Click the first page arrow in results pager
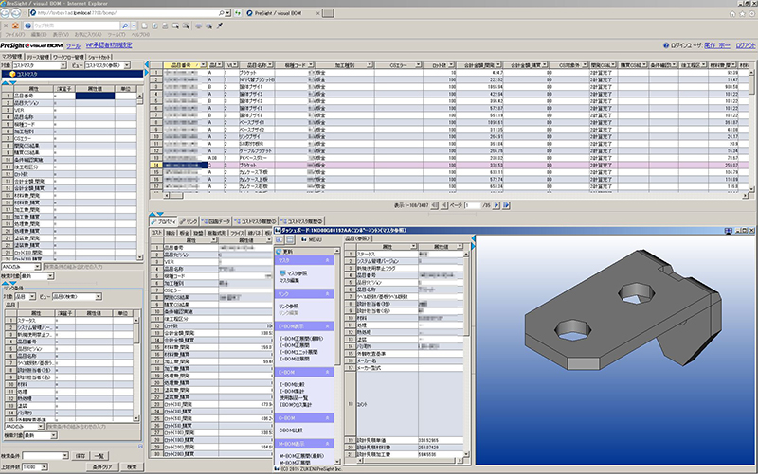The height and width of the screenshot is (474, 758). pos(435,205)
